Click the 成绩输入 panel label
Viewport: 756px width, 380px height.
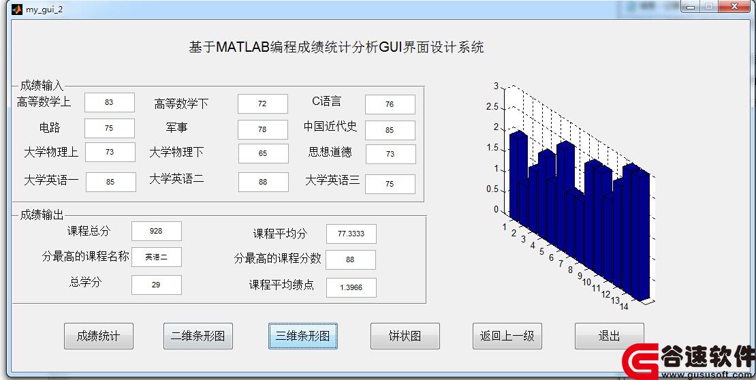42,86
